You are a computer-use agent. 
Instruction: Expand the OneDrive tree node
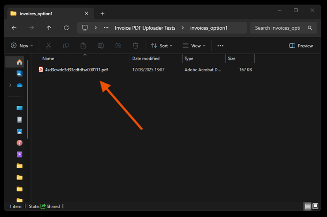point(10,85)
